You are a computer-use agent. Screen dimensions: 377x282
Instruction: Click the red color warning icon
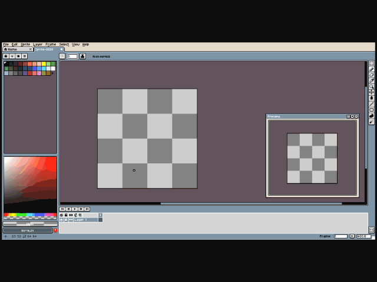(x=55, y=230)
